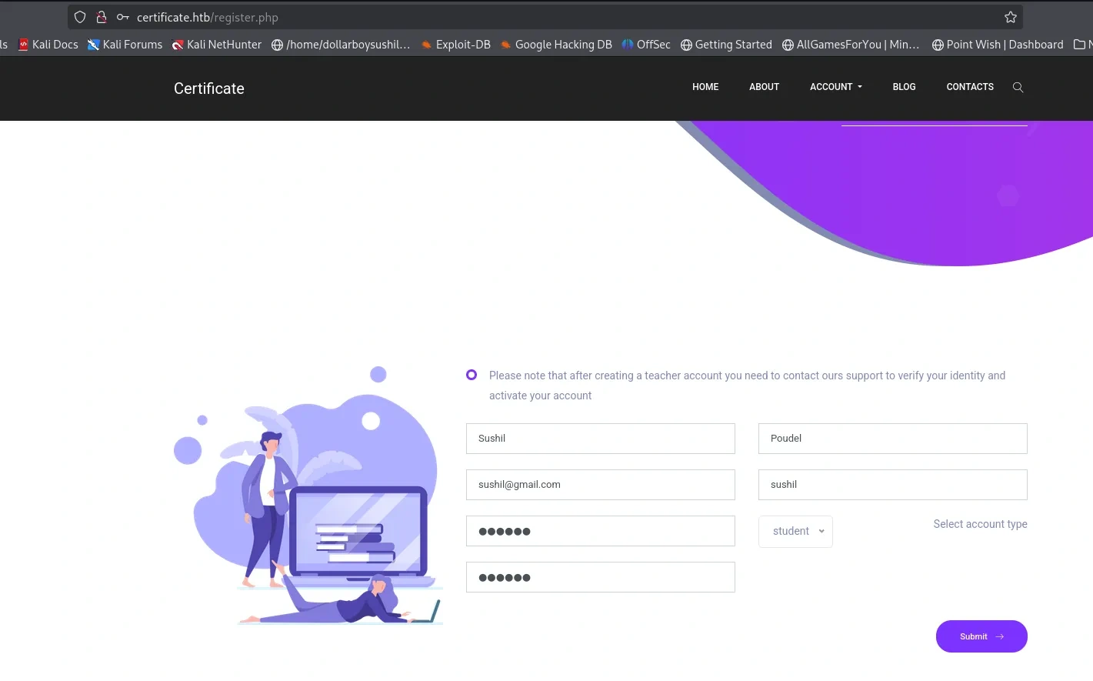Open the OffSec bookmark
The width and height of the screenshot is (1093, 681).
point(646,45)
